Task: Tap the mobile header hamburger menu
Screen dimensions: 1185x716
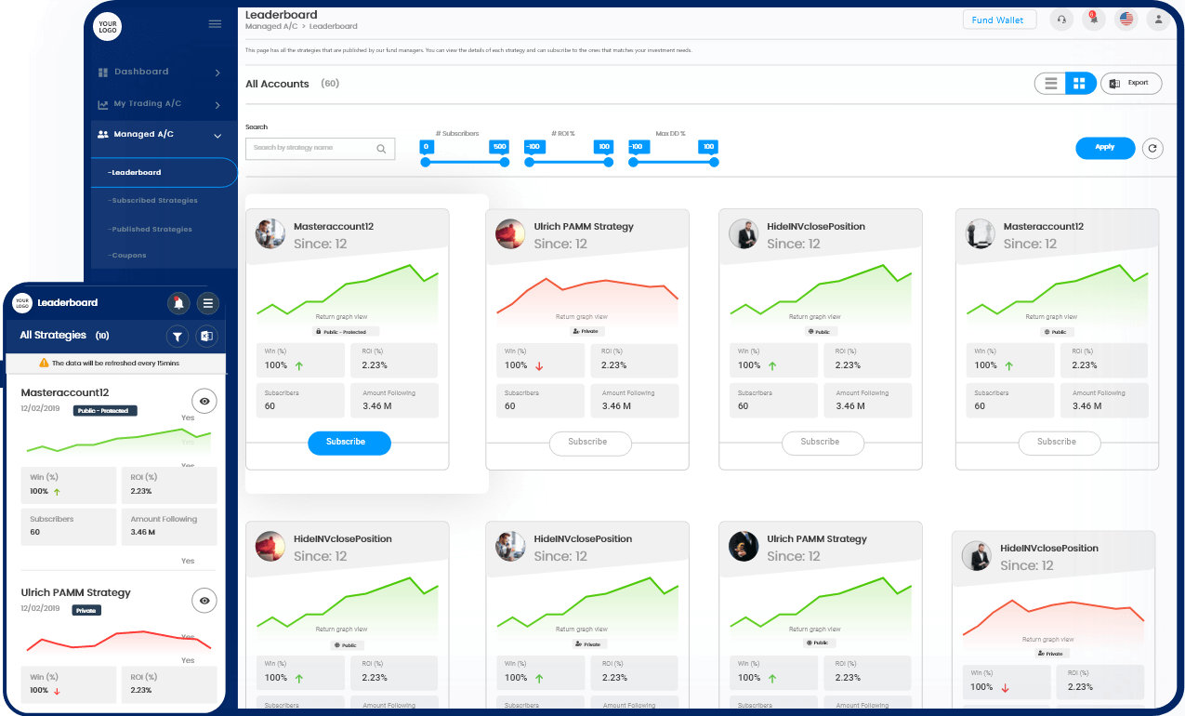Action: click(x=208, y=303)
